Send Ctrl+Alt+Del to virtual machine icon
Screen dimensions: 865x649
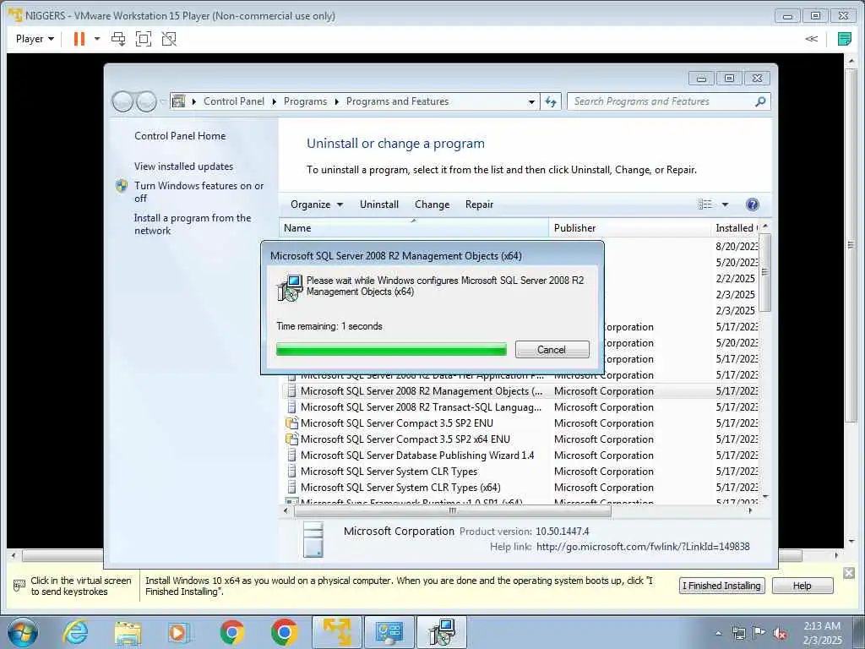click(x=118, y=39)
